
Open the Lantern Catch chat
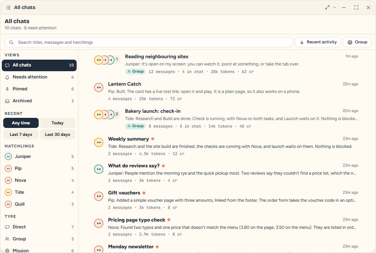[x=226, y=91]
